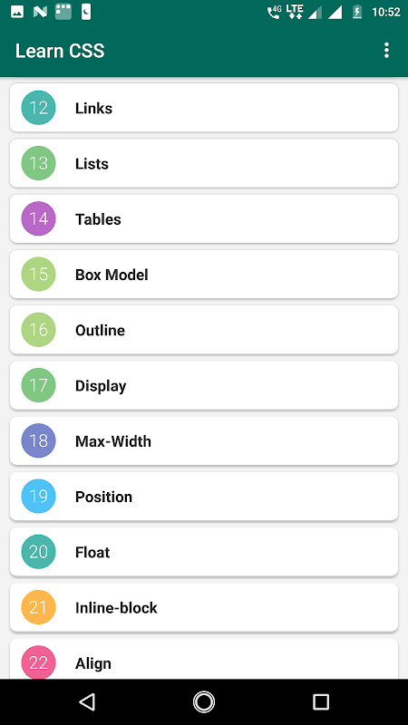Screen dimensions: 408x725
Task: Open the Links lesson
Action: (x=204, y=108)
